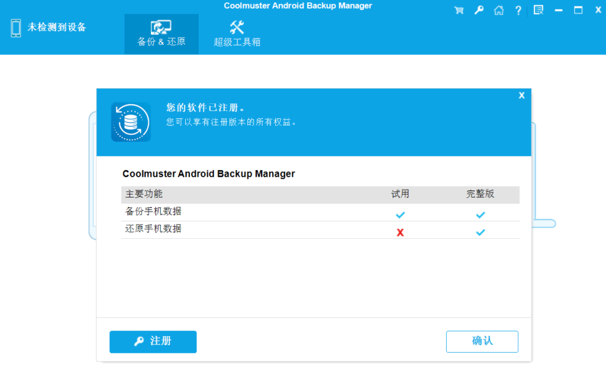The width and height of the screenshot is (606, 383).
Task: Click the 试用 column header
Action: pos(400,194)
